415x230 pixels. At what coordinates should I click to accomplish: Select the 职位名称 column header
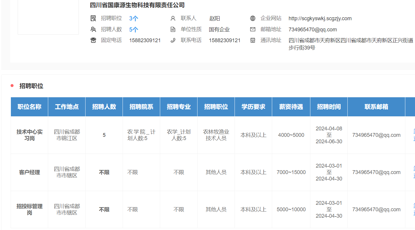click(29, 107)
